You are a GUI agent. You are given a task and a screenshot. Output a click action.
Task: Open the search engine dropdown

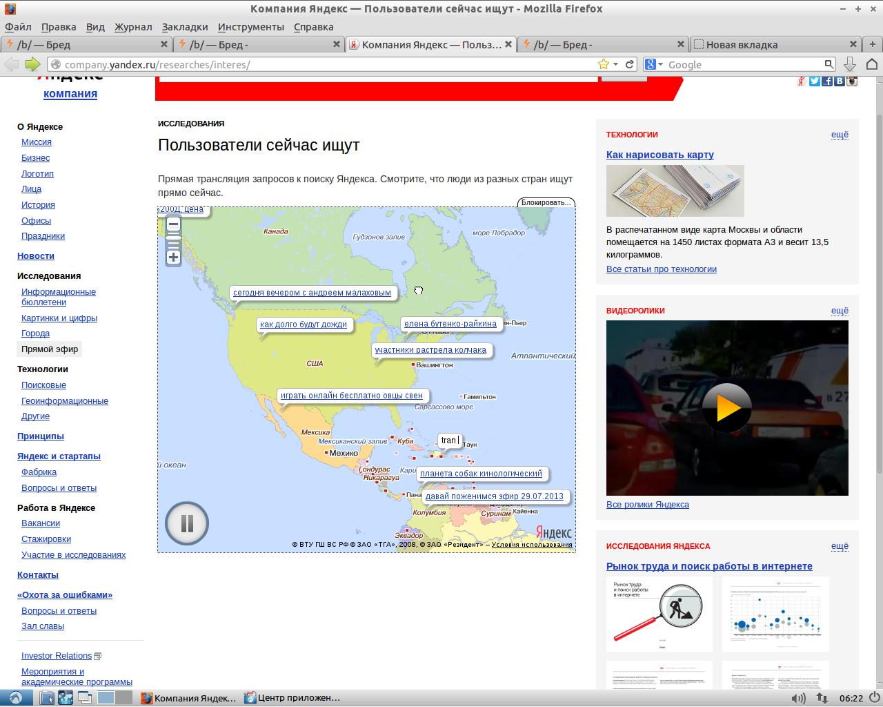pyautogui.click(x=654, y=64)
